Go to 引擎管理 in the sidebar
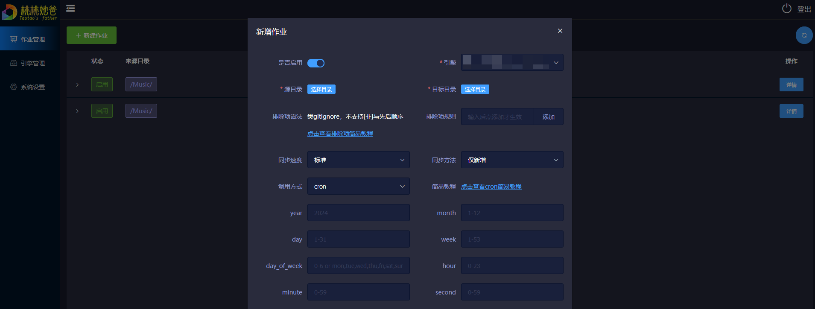Image resolution: width=815 pixels, height=309 pixels. pyautogui.click(x=30, y=63)
